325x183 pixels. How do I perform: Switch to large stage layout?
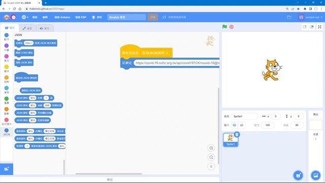pos(312,27)
